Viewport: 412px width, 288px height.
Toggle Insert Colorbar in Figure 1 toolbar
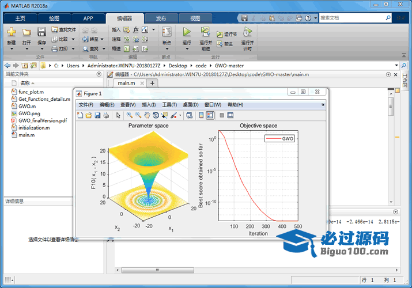201,115
